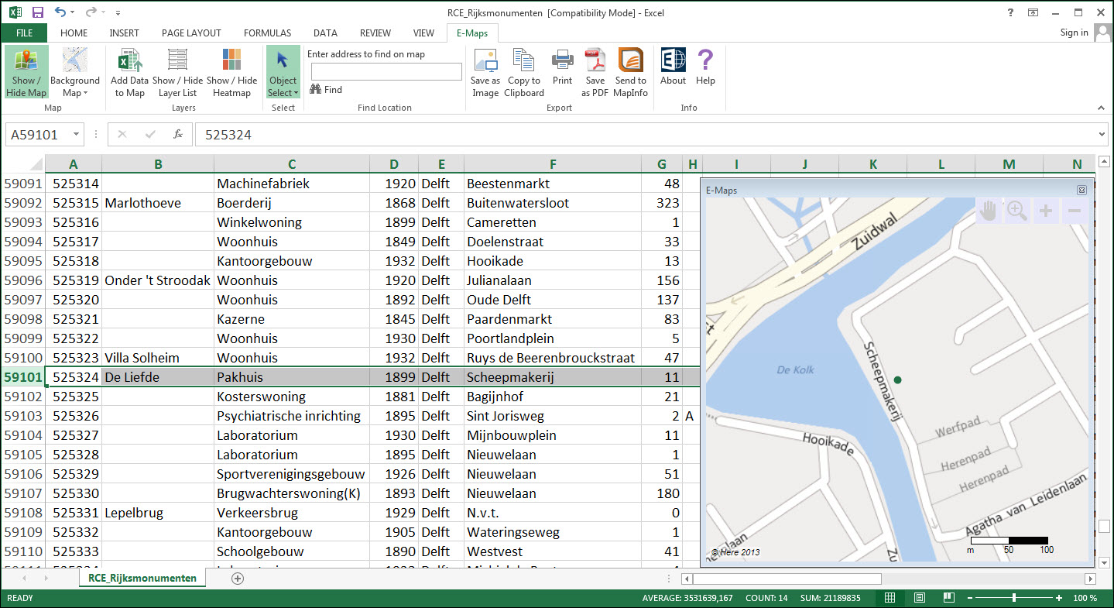Click the map zoom out minus button
Screen dimensions: 1114x608
1074,211
